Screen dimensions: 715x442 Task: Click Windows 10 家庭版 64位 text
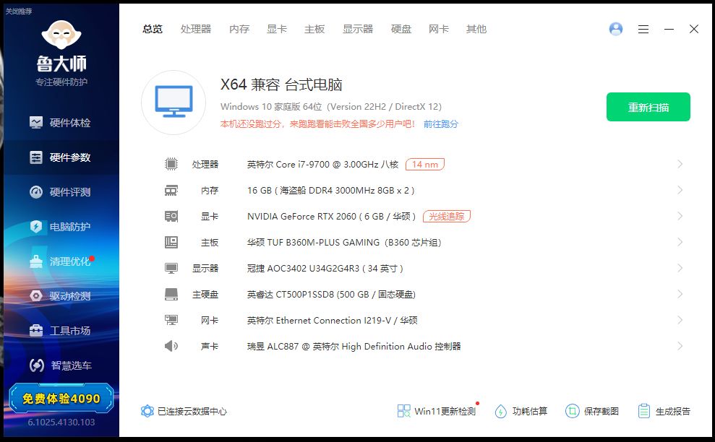coord(271,107)
